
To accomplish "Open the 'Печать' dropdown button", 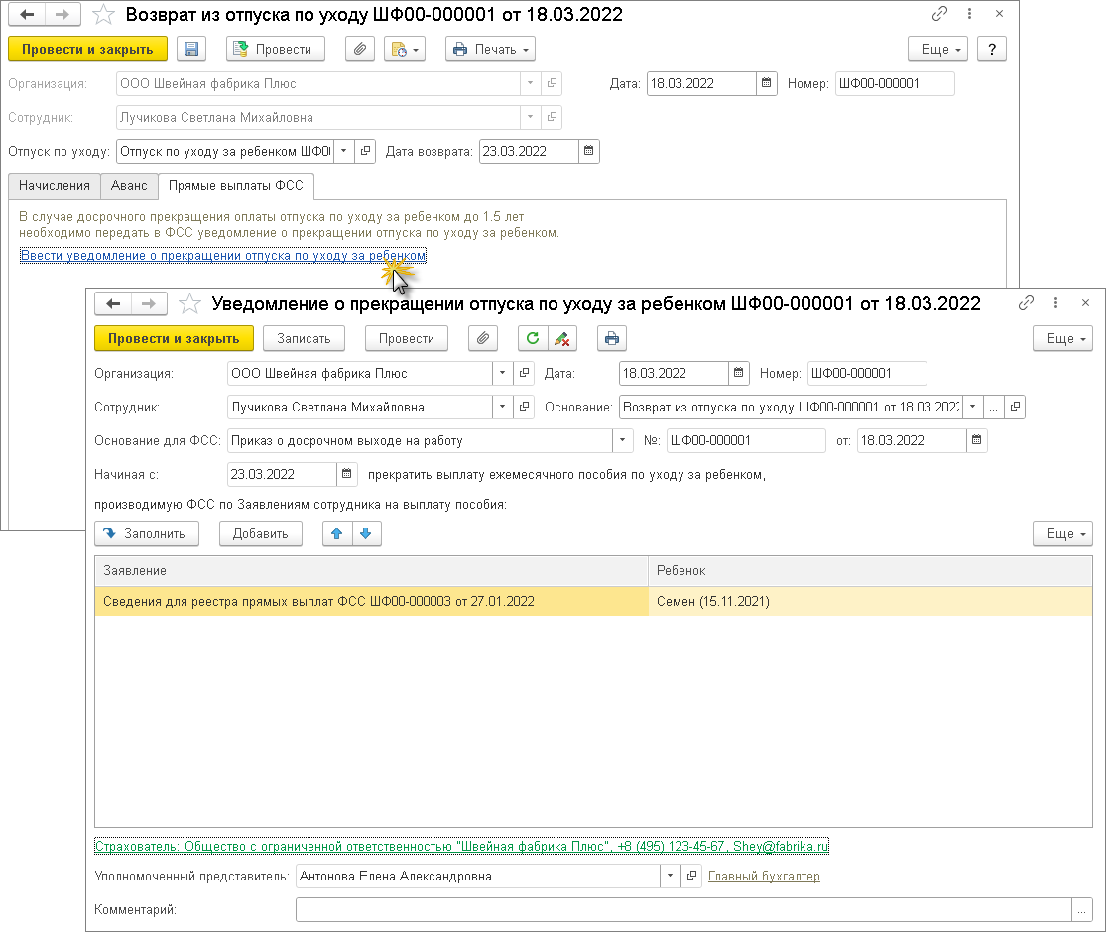I will [x=490, y=49].
